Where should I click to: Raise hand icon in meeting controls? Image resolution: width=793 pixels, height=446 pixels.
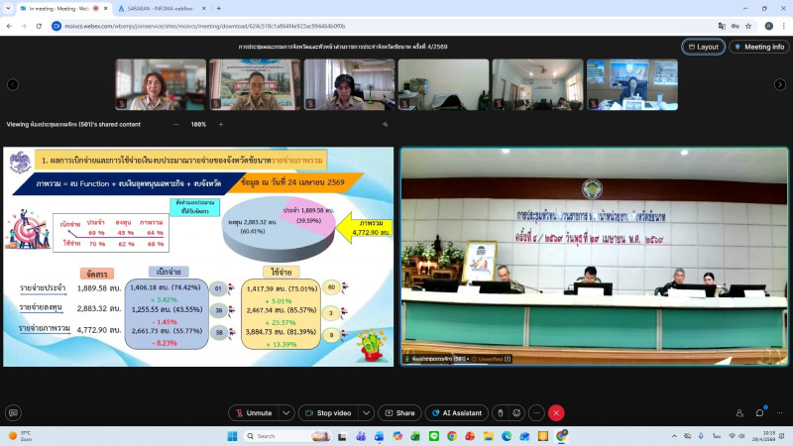coord(501,413)
